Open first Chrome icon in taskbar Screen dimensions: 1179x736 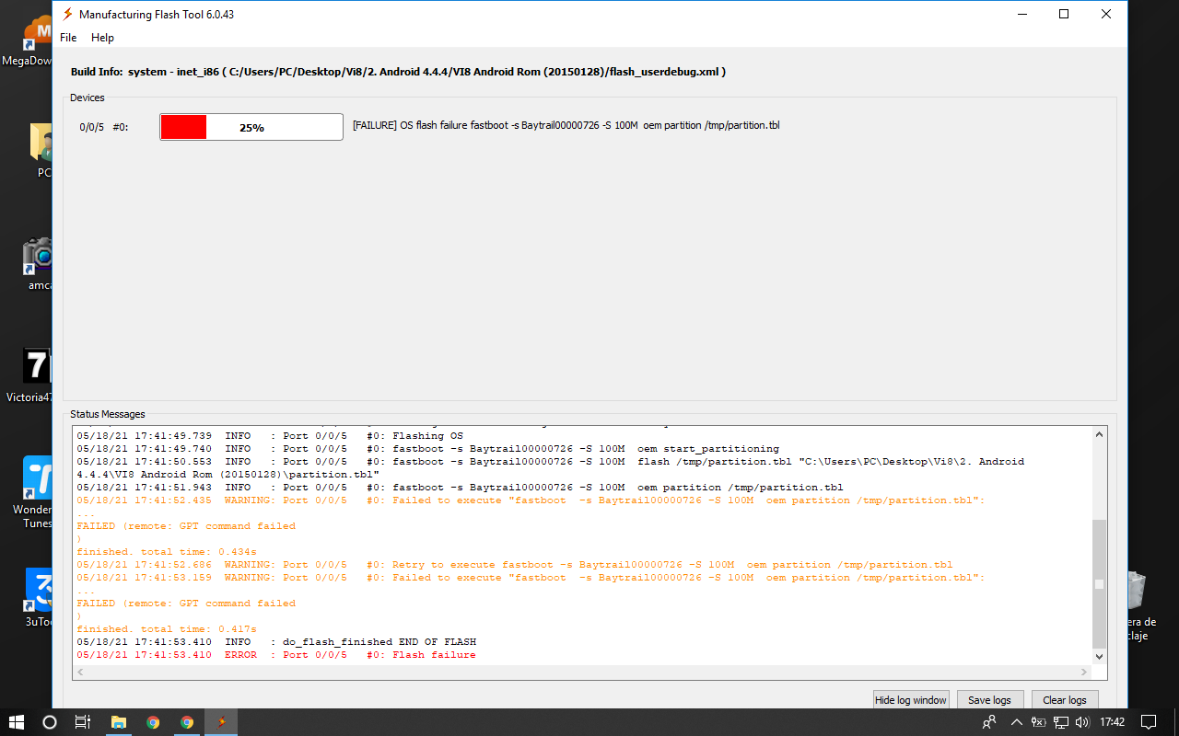coord(153,722)
